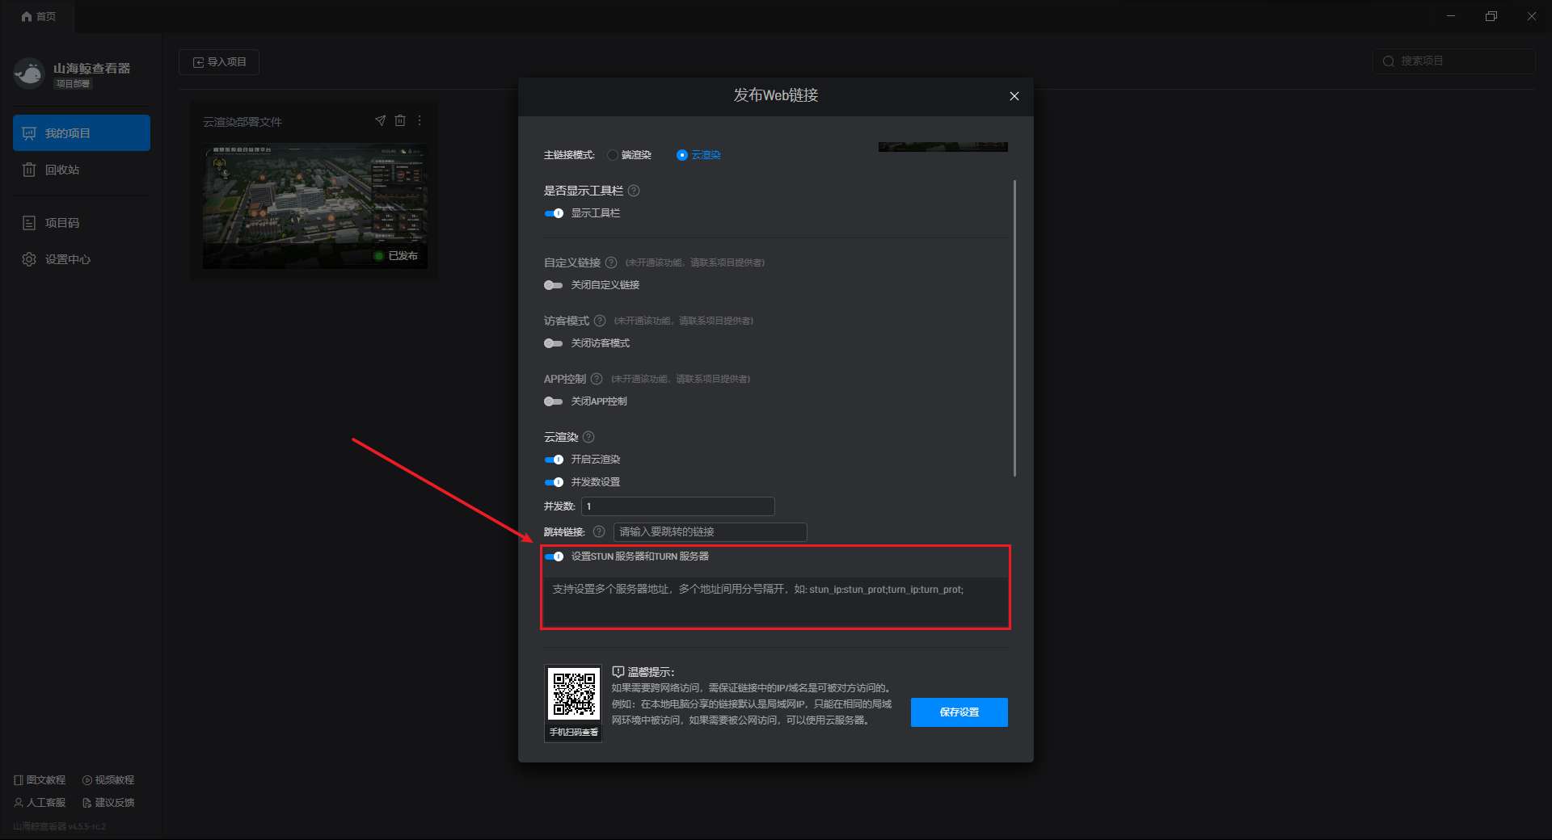The width and height of the screenshot is (1552, 840).
Task: Open the three-dot menu on project card
Action: [420, 120]
